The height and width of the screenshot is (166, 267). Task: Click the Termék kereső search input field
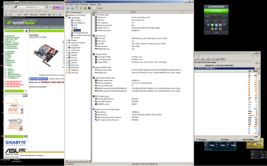14,95
